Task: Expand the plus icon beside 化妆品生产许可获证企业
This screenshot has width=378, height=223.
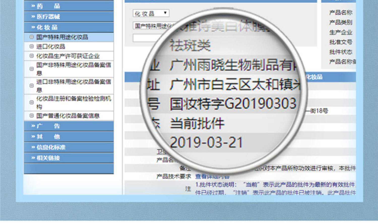Action: point(31,56)
